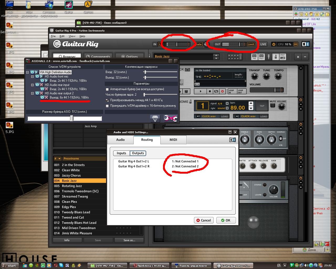Viewport: 336px width, 269px height.
Task: Switch to the MIDI tab in settings dialog
Action: (x=173, y=140)
